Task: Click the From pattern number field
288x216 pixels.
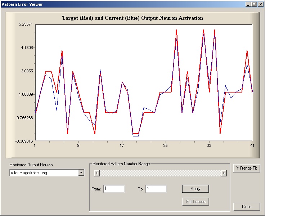Action: click(114, 189)
